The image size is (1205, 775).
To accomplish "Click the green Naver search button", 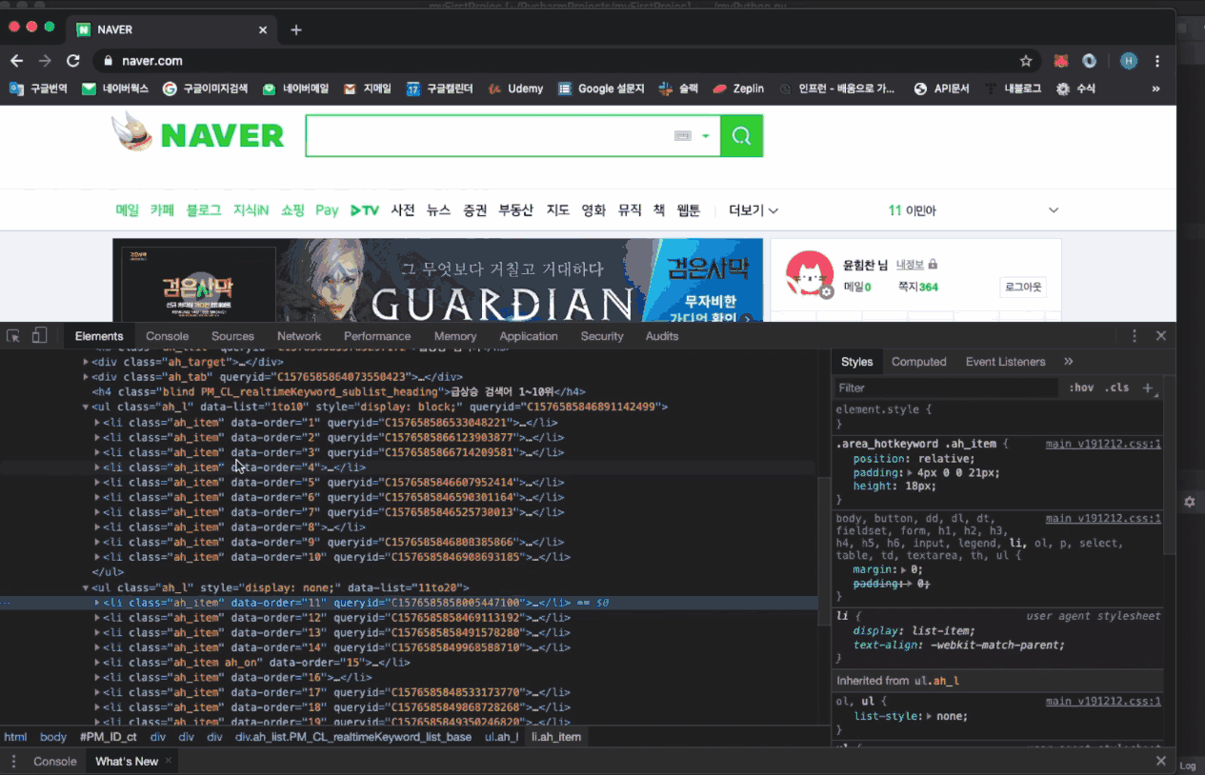I will [741, 136].
